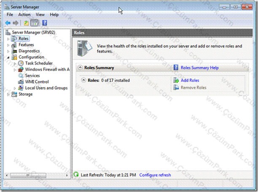
Task: Click the Server Manager title bar icon
Action: [7, 7]
